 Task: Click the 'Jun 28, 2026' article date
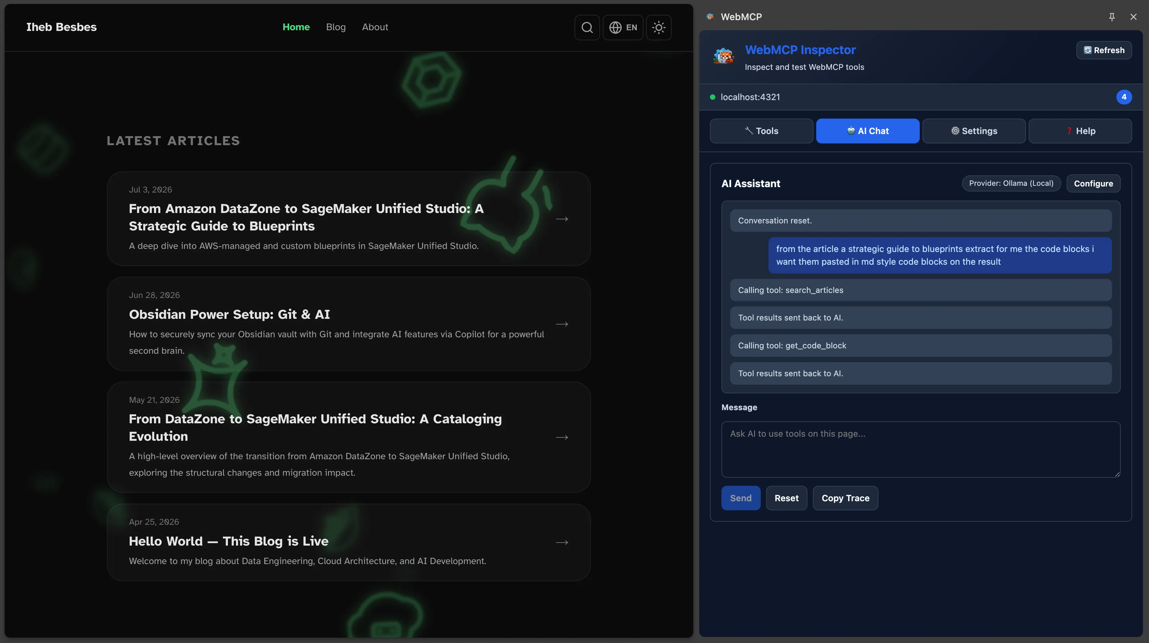pyautogui.click(x=154, y=295)
